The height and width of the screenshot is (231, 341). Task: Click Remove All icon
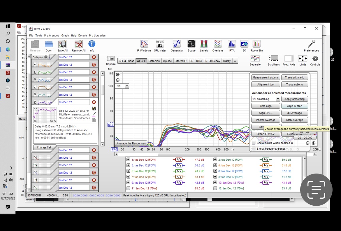coord(78,46)
